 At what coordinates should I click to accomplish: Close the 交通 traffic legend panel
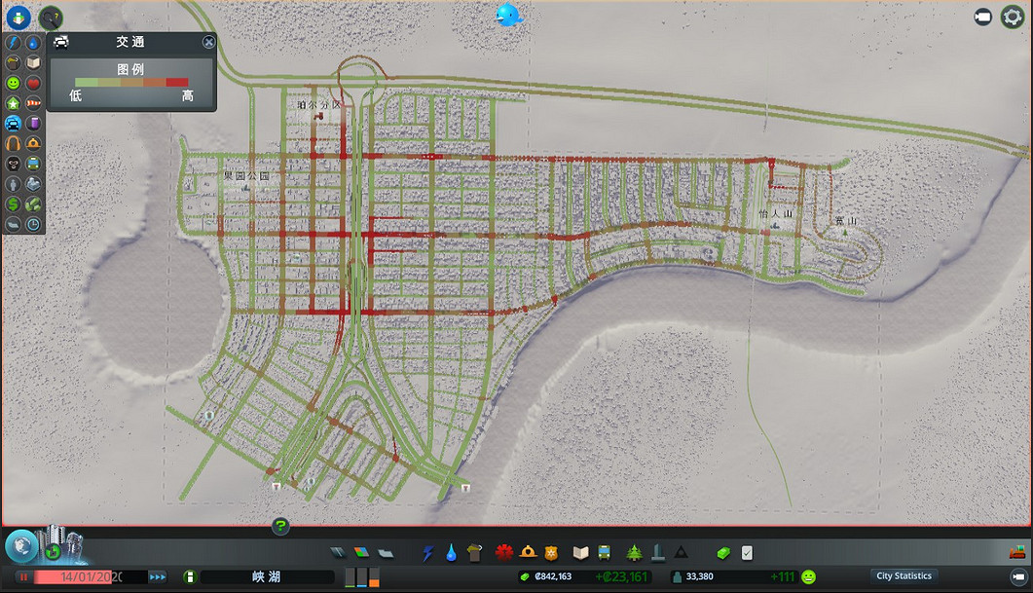(x=208, y=42)
